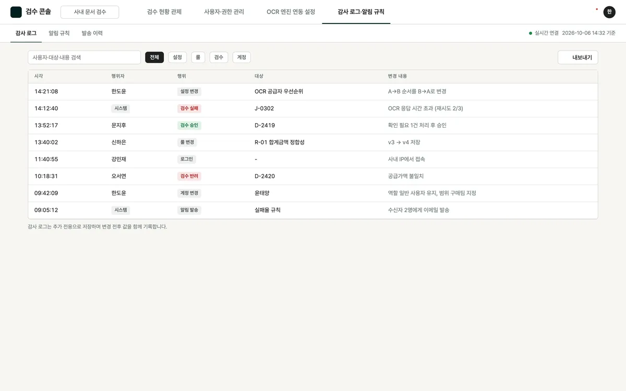626x391 pixels.
Task: Click 공급가액 불일치 detail text
Action: [x=406, y=176]
